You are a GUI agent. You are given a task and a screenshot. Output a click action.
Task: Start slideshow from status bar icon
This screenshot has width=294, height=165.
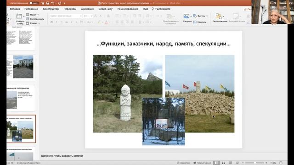pos(237,163)
